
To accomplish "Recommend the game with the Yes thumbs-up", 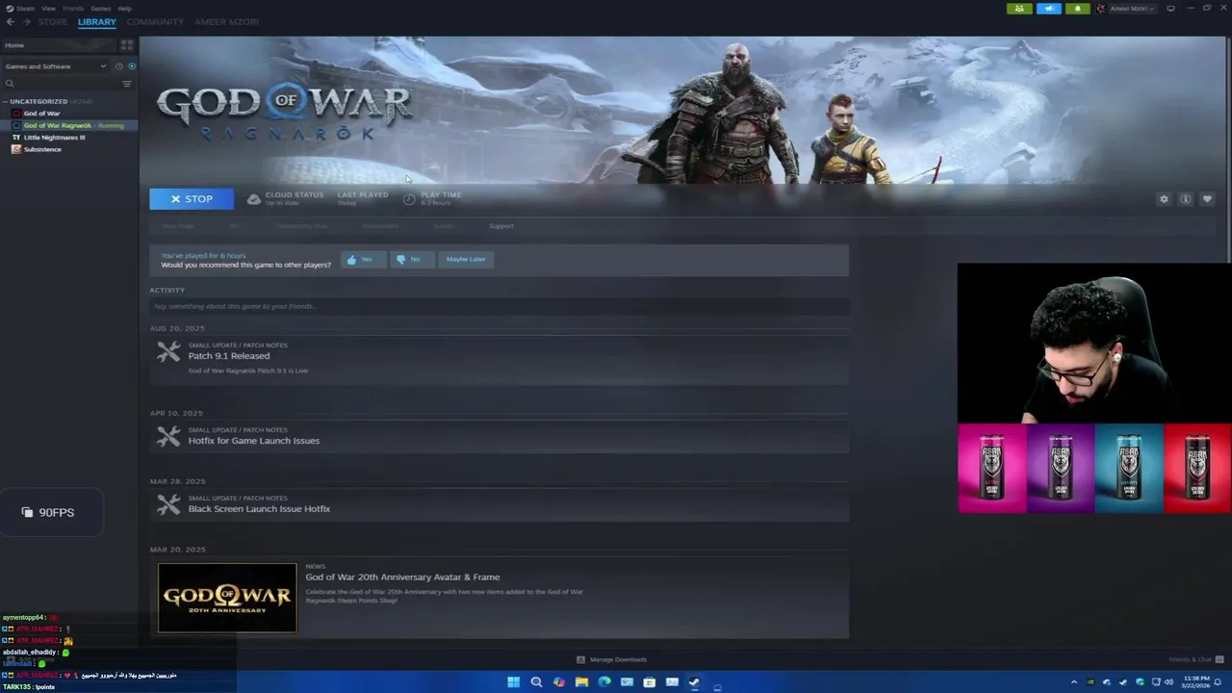I will point(363,259).
